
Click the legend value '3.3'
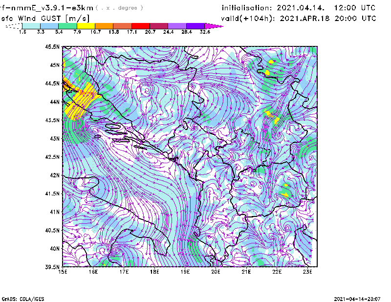tap(41, 32)
